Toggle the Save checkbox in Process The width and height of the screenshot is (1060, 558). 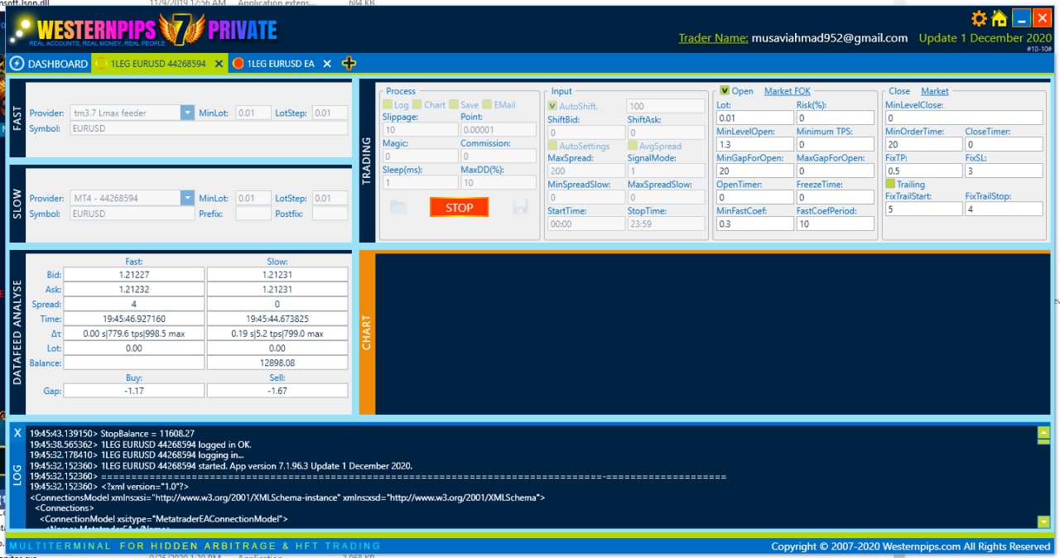453,104
